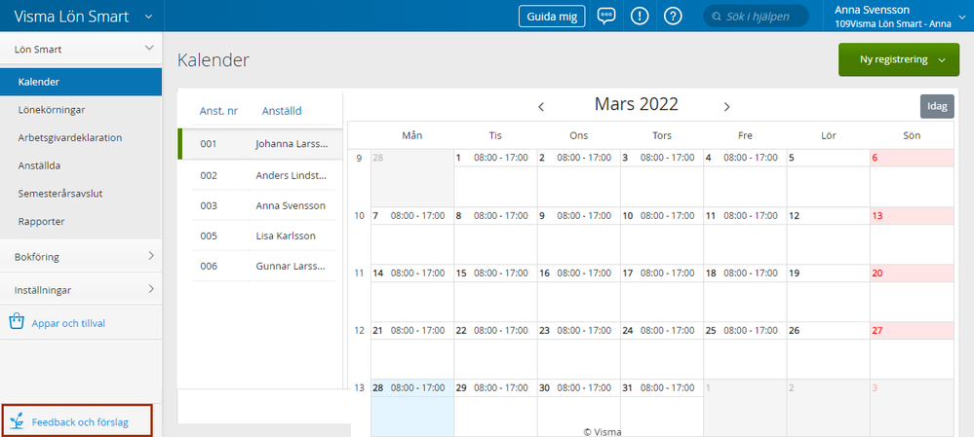Go to previous month arrow
The height and width of the screenshot is (437, 974).
coord(541,106)
